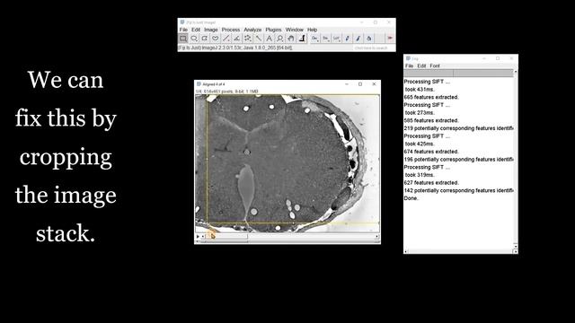Open the Edit menu in Log window
This screenshot has width=575, height=323.
tap(421, 65)
